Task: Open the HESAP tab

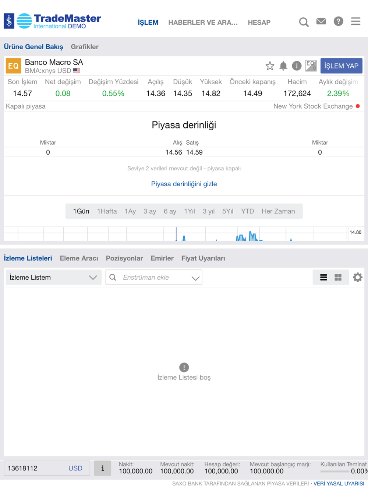Action: point(259,22)
